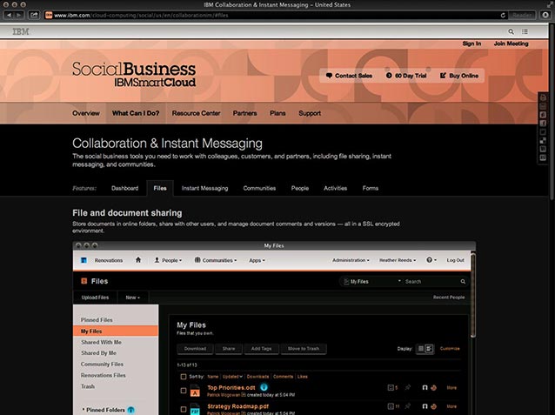This screenshot has height=415, width=555.
Task: Click the home icon in the embedded toolbar
Action: pyautogui.click(x=137, y=260)
